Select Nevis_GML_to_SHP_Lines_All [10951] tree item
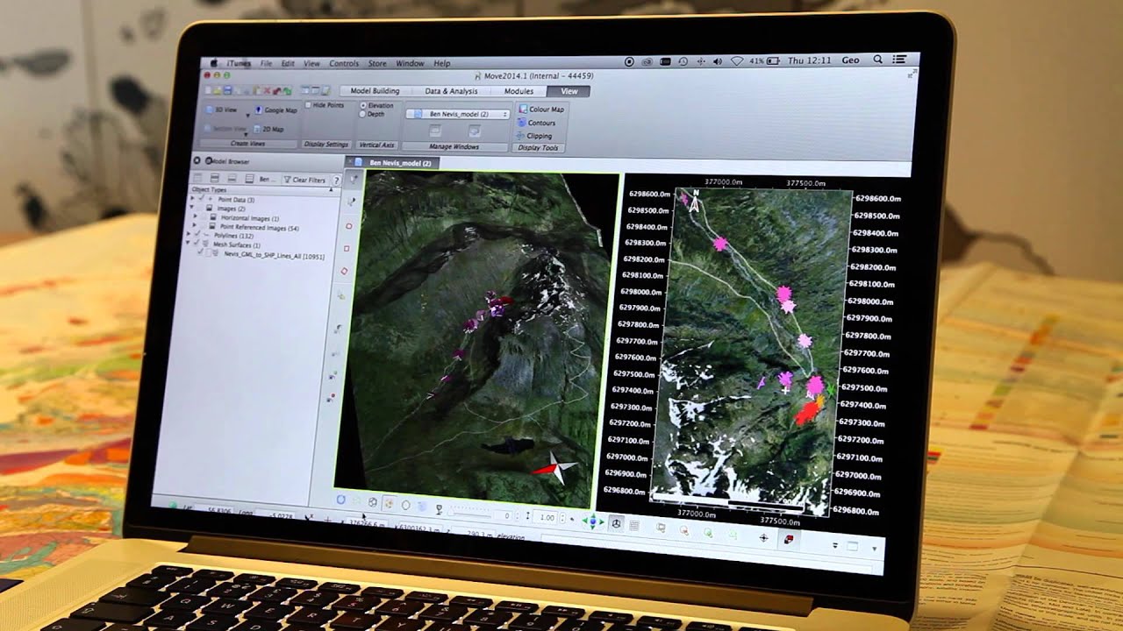 pyautogui.click(x=274, y=254)
